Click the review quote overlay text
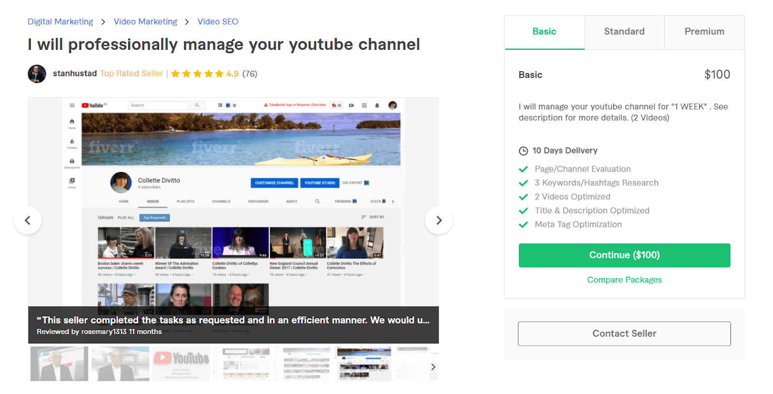 click(233, 320)
